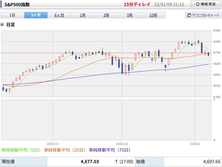Screen dimensions: 222x167
Task: Click the current value 4,677.03
Action: pos(90,162)
